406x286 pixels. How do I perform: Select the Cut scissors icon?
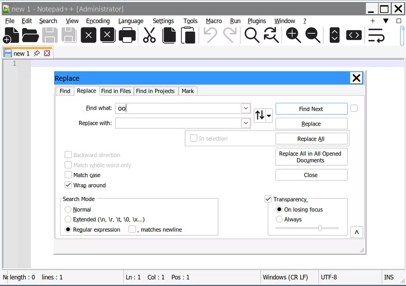click(149, 35)
